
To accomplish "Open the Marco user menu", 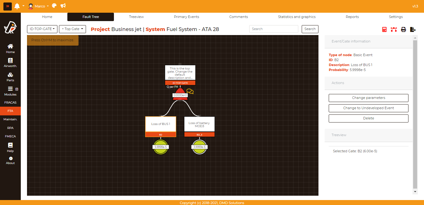I will point(38,6).
